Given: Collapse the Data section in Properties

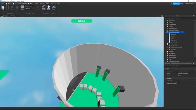Looking at the screenshot, I should coord(165,68).
